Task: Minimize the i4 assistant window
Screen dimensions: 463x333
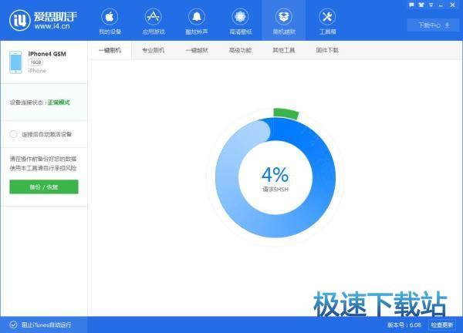Action: click(x=441, y=5)
